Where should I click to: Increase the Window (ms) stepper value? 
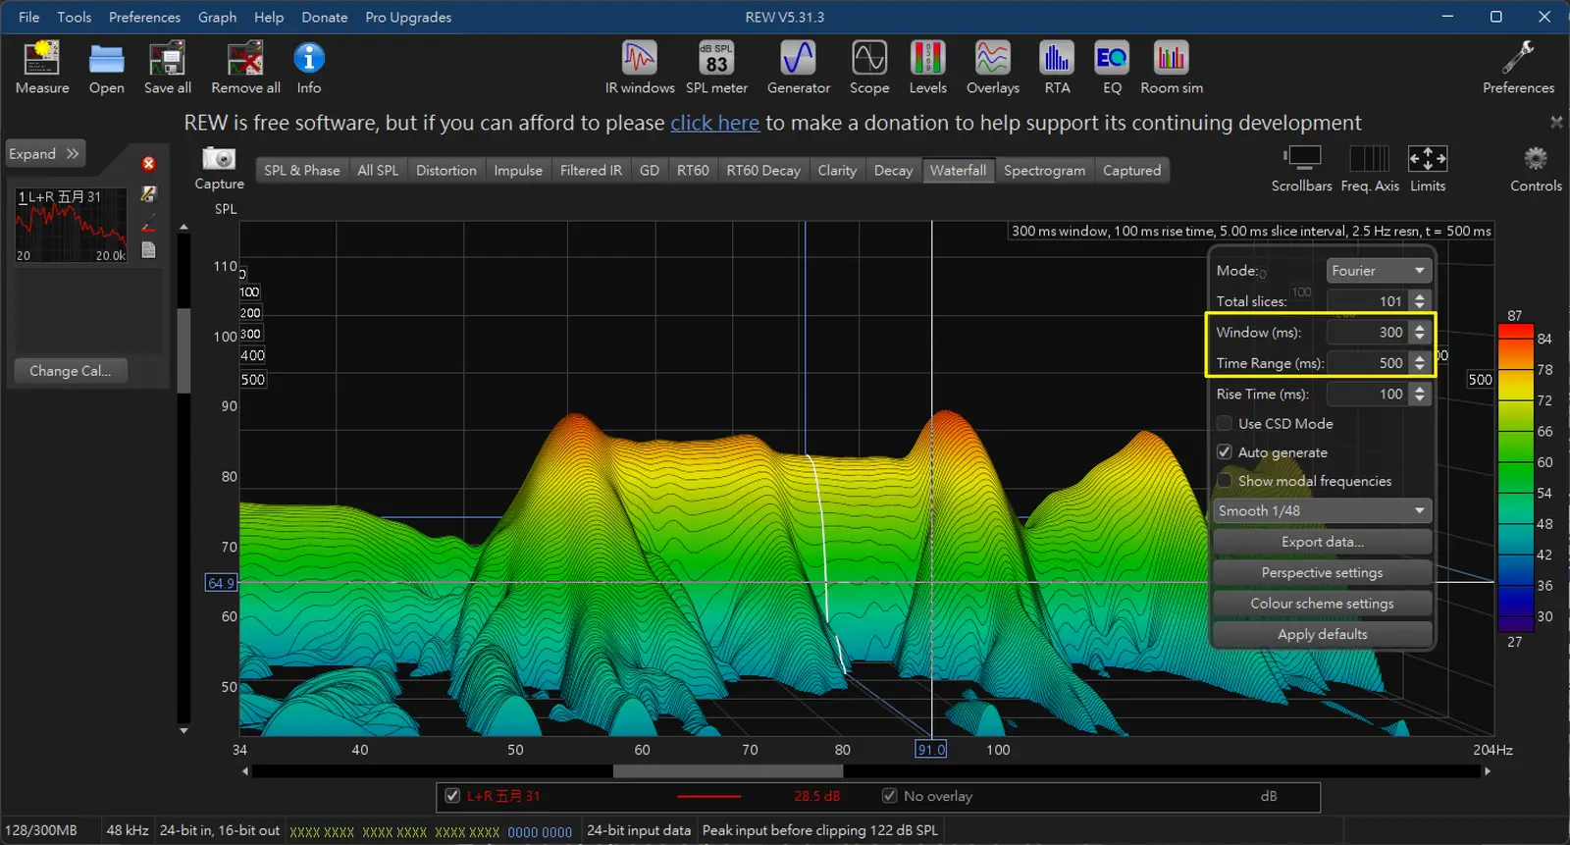pos(1420,327)
